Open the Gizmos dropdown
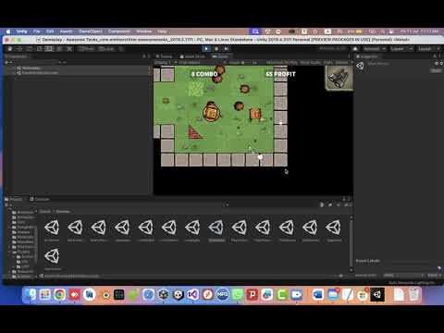The width and height of the screenshot is (444, 333). tap(343, 63)
